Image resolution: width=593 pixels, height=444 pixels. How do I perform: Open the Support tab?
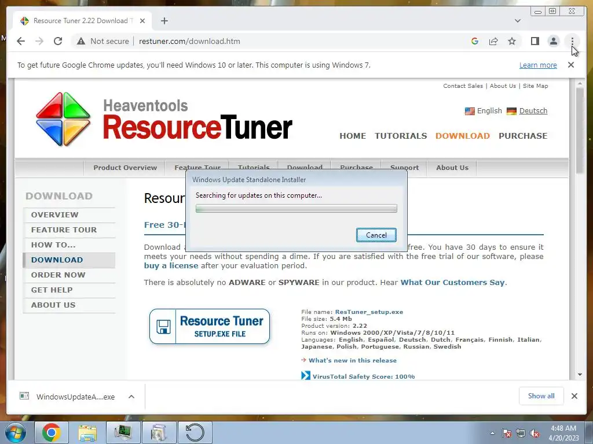pos(405,168)
